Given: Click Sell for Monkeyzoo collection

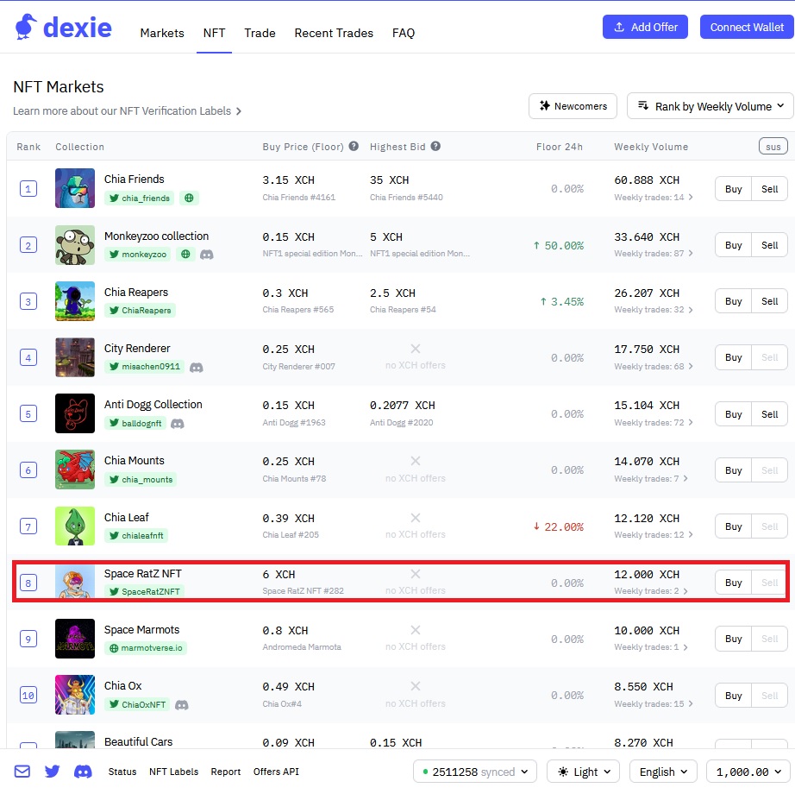Looking at the screenshot, I should pyautogui.click(x=769, y=245).
